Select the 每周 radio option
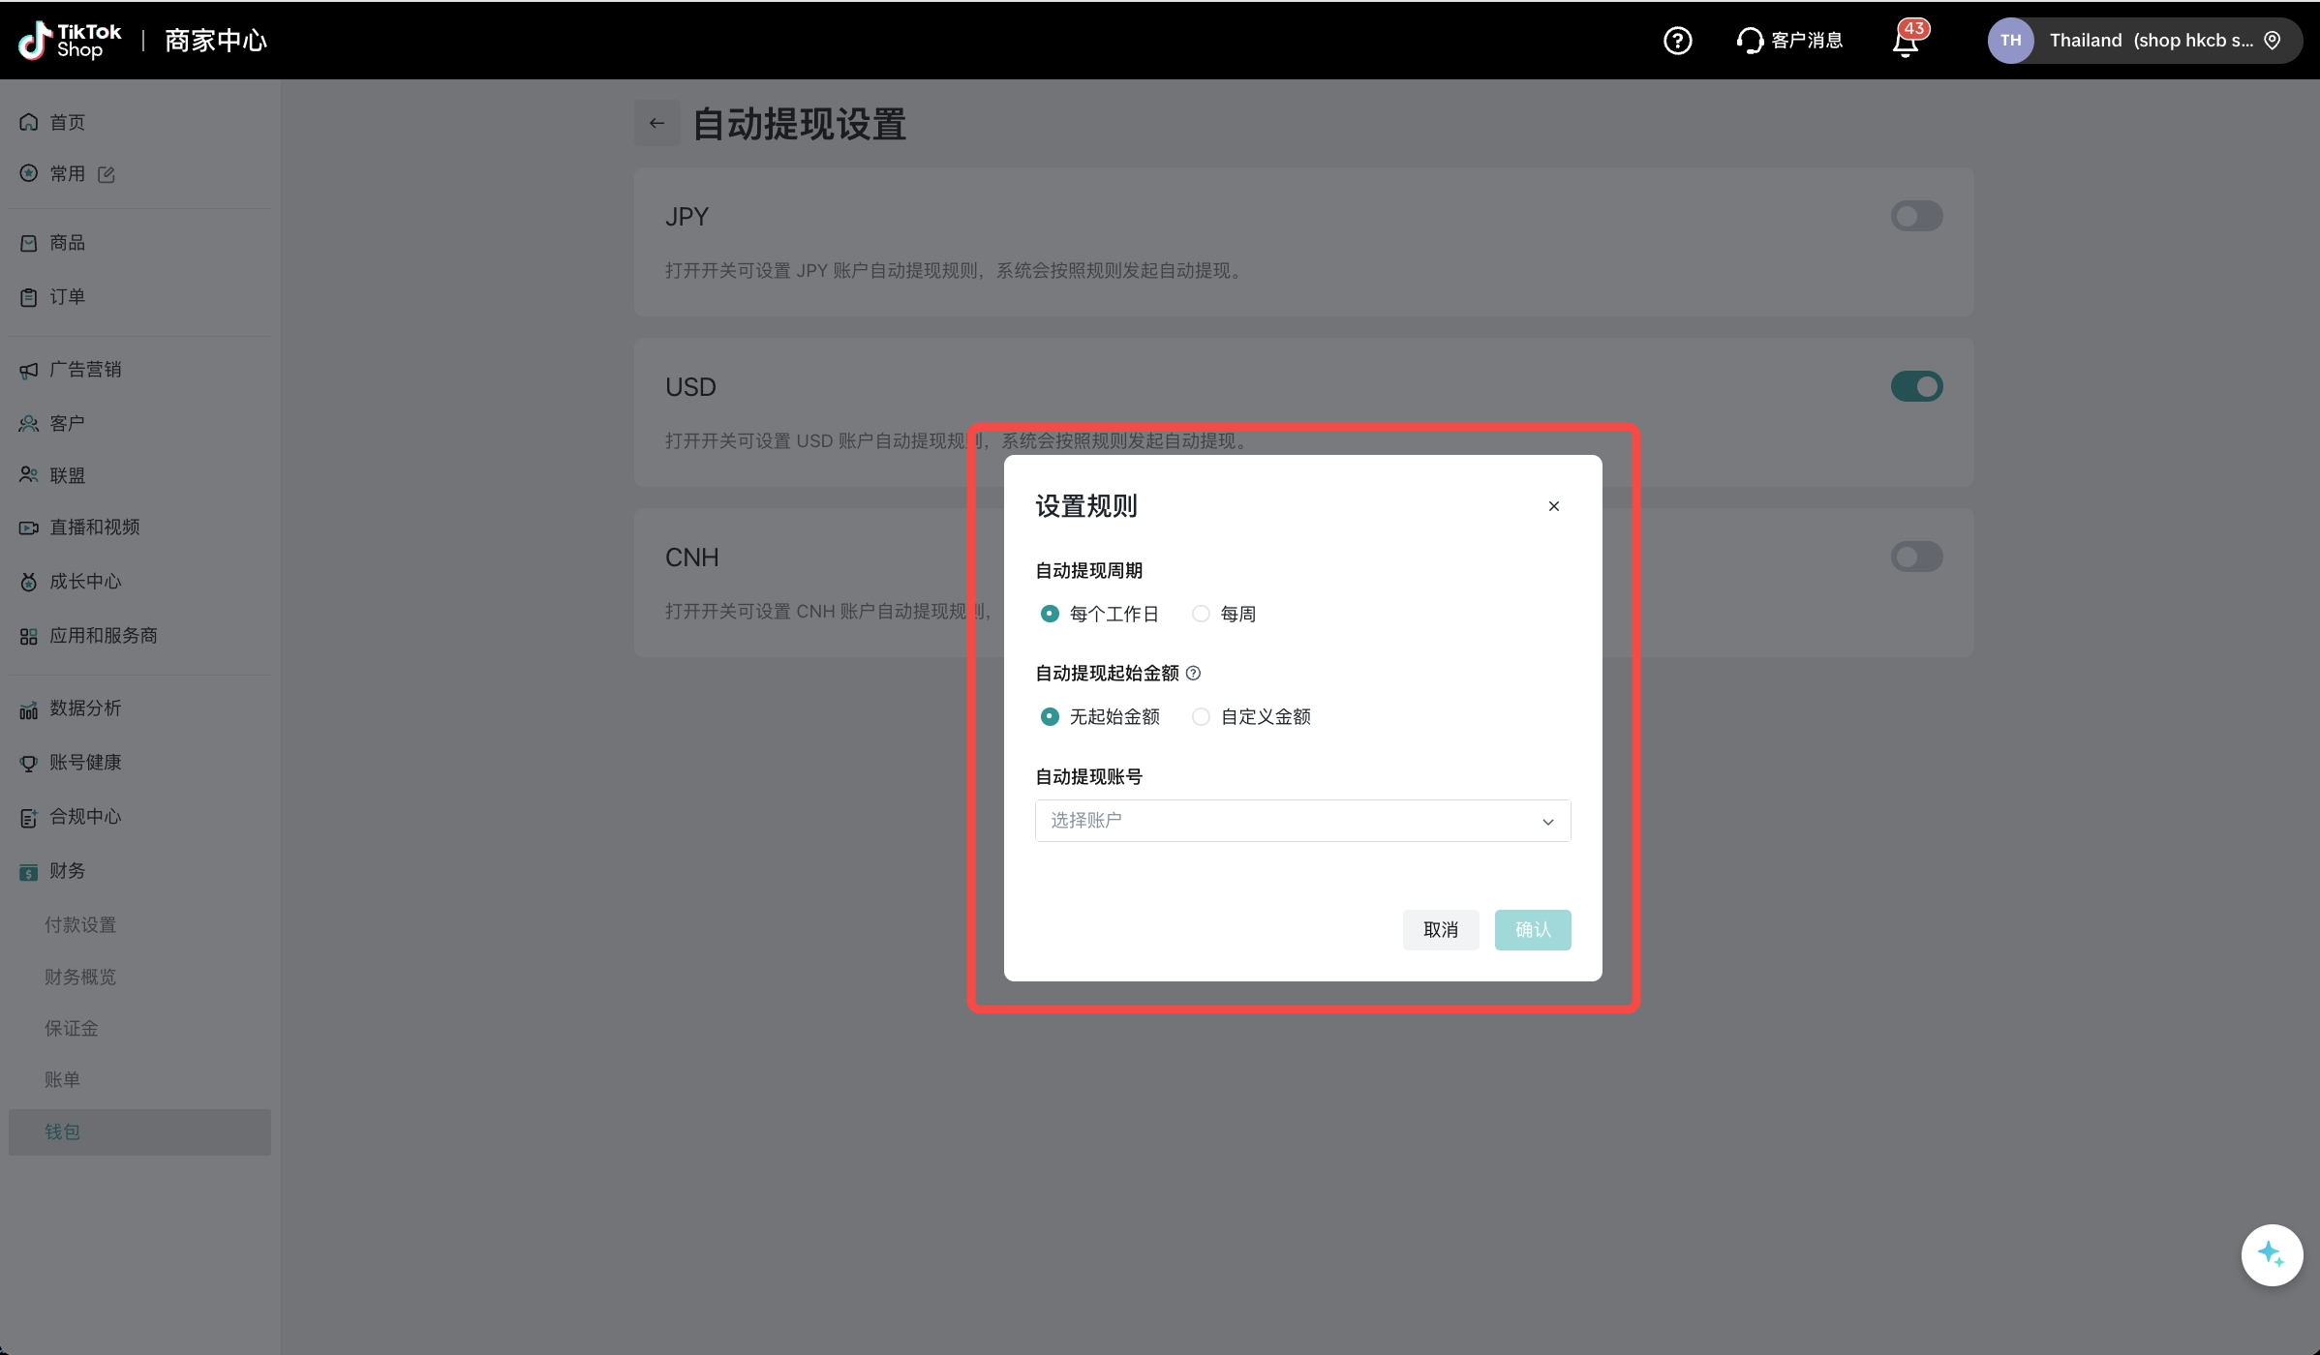Viewport: 2320px width, 1355px height. pos(1201,614)
